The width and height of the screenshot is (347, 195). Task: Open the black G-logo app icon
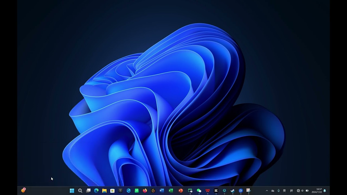(153, 191)
